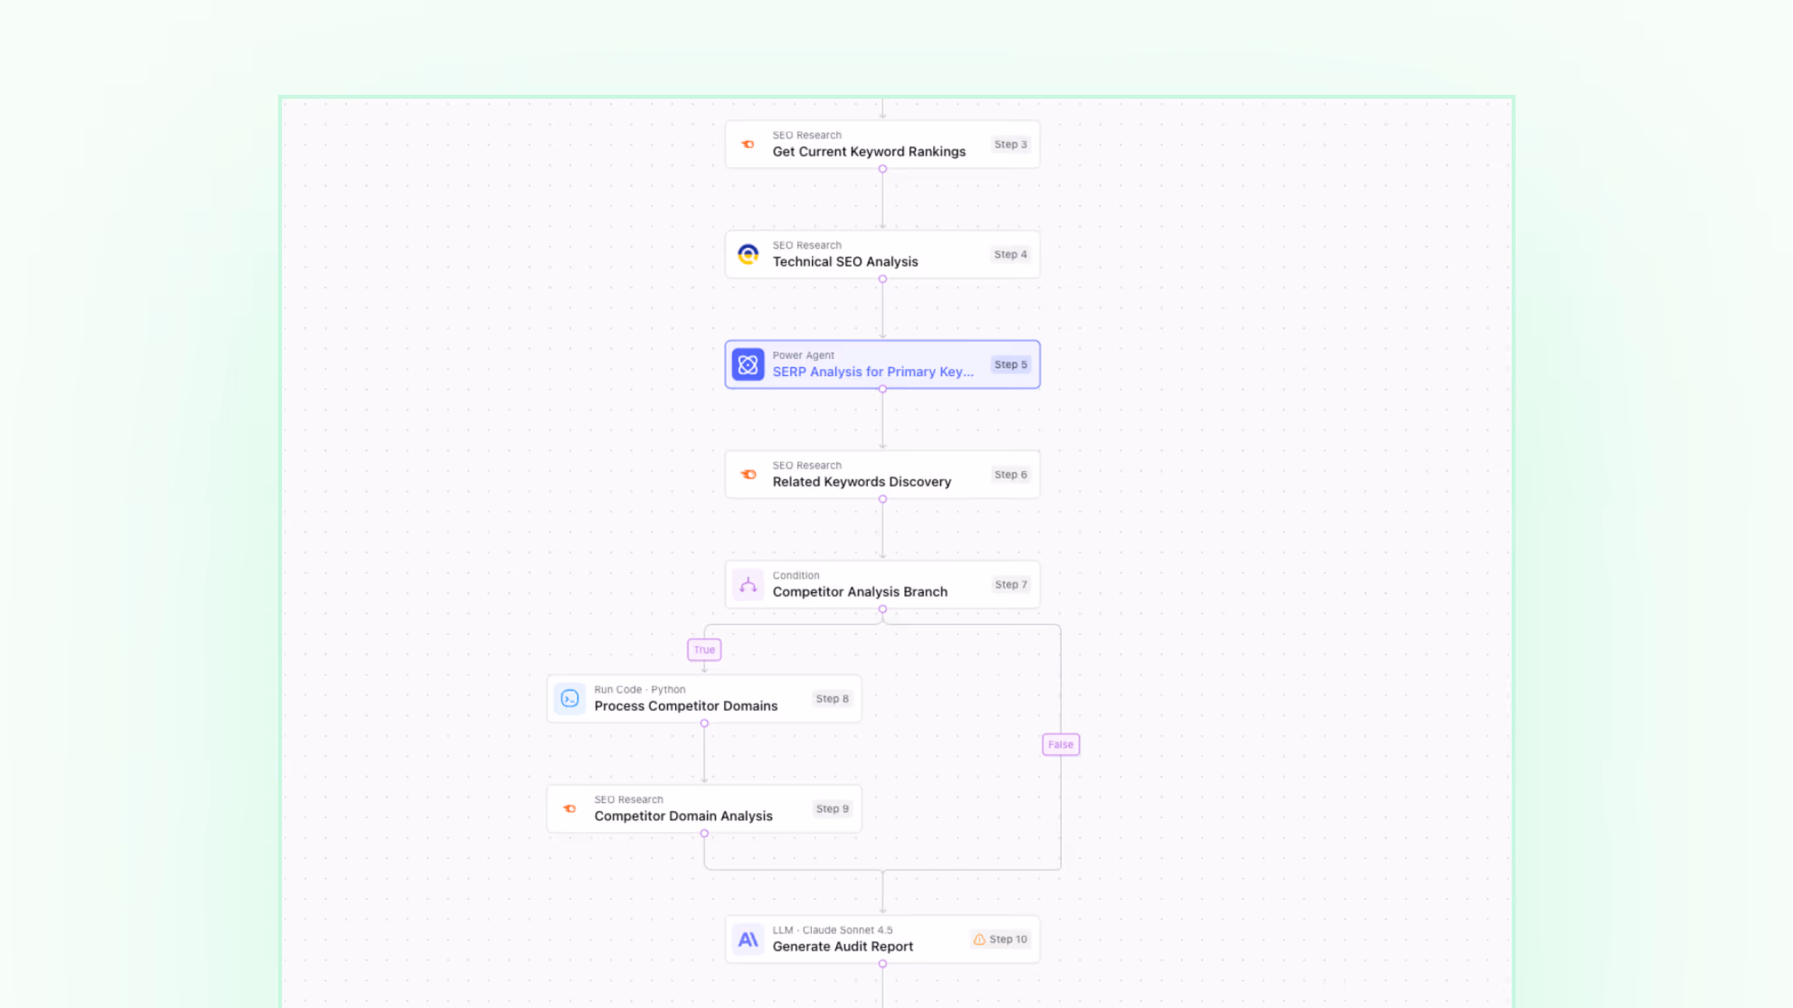This screenshot has width=1793, height=1008.
Task: Click the warning icon beside Step 10
Action: [979, 939]
